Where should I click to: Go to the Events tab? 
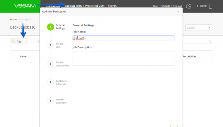pos(112,6)
